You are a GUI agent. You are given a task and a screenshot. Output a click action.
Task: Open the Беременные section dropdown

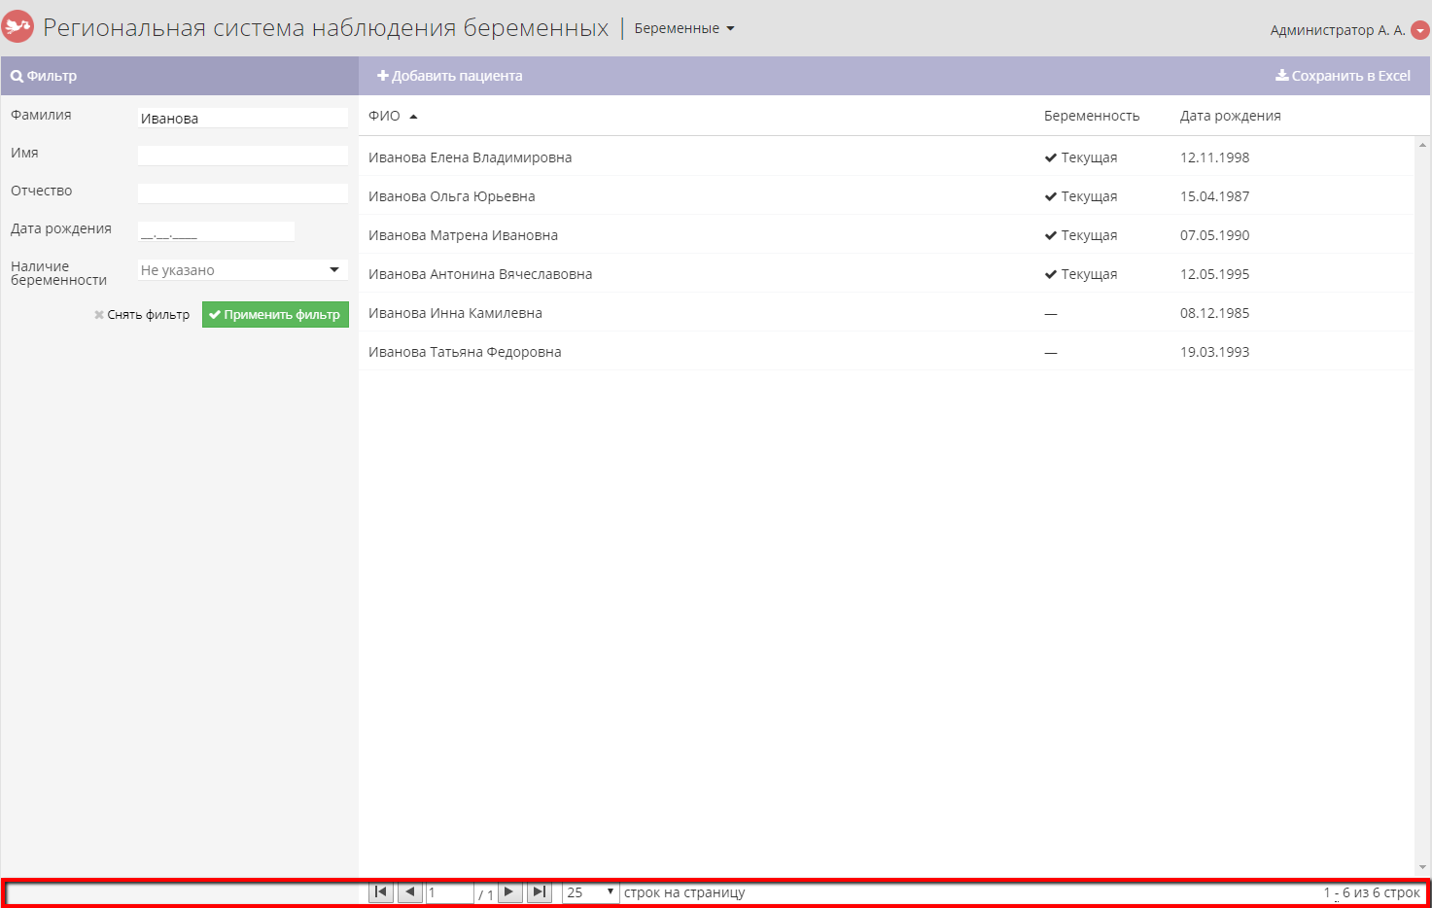coord(684,28)
